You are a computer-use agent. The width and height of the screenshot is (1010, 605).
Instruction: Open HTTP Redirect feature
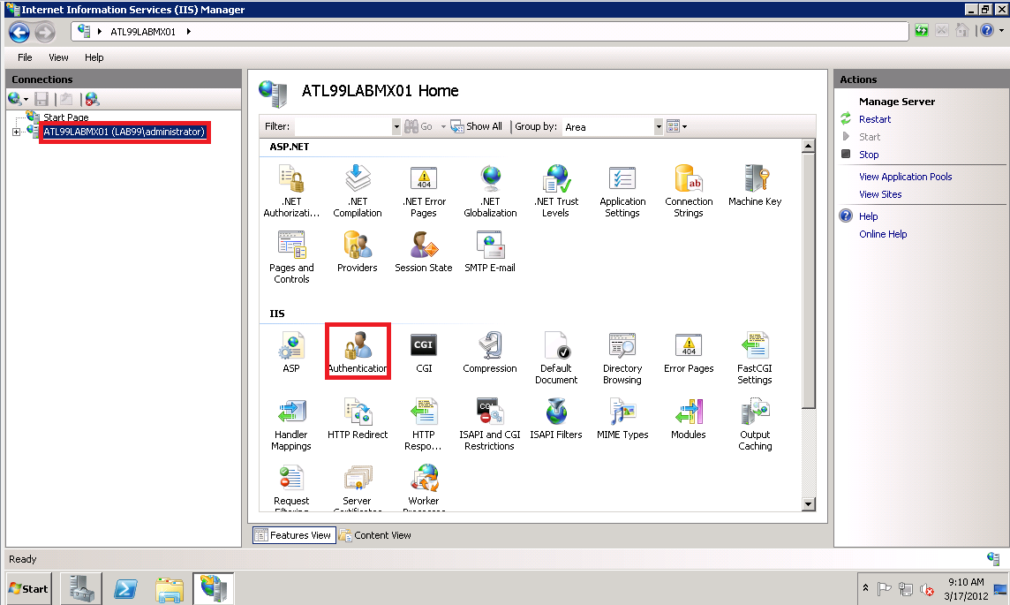tap(358, 419)
